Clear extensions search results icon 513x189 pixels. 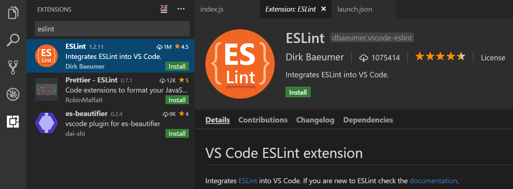pyautogui.click(x=164, y=9)
